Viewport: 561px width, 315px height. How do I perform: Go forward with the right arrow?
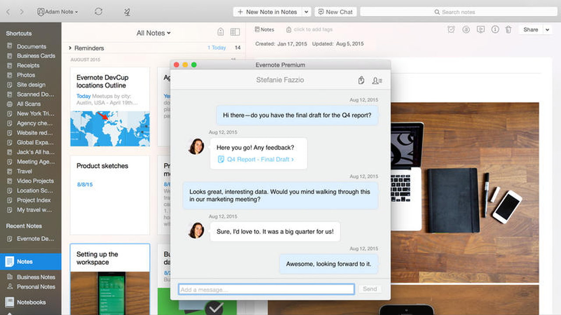(x=22, y=12)
